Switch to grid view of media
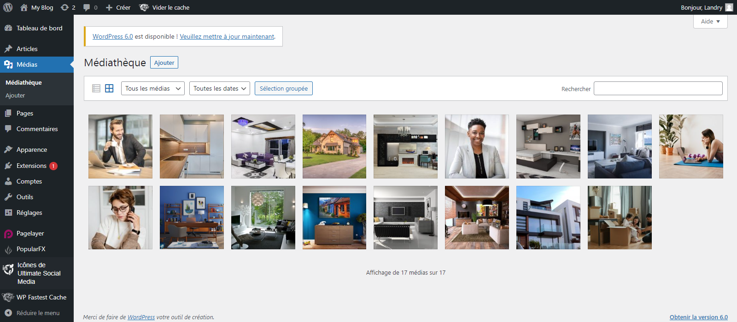737x322 pixels. pyautogui.click(x=109, y=88)
